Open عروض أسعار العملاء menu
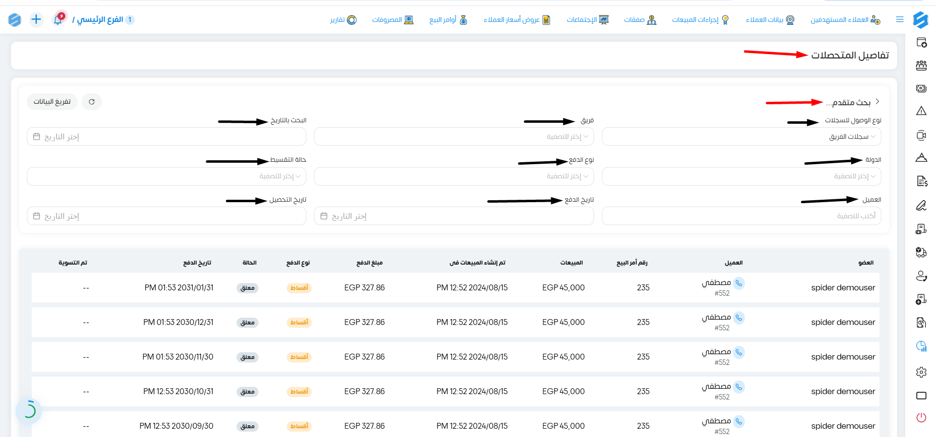This screenshot has width=936, height=437. pos(517,19)
